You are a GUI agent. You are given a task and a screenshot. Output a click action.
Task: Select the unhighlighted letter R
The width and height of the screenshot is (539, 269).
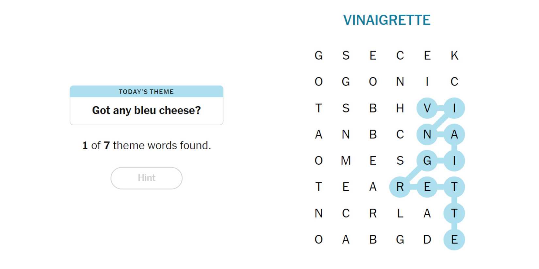point(373,213)
